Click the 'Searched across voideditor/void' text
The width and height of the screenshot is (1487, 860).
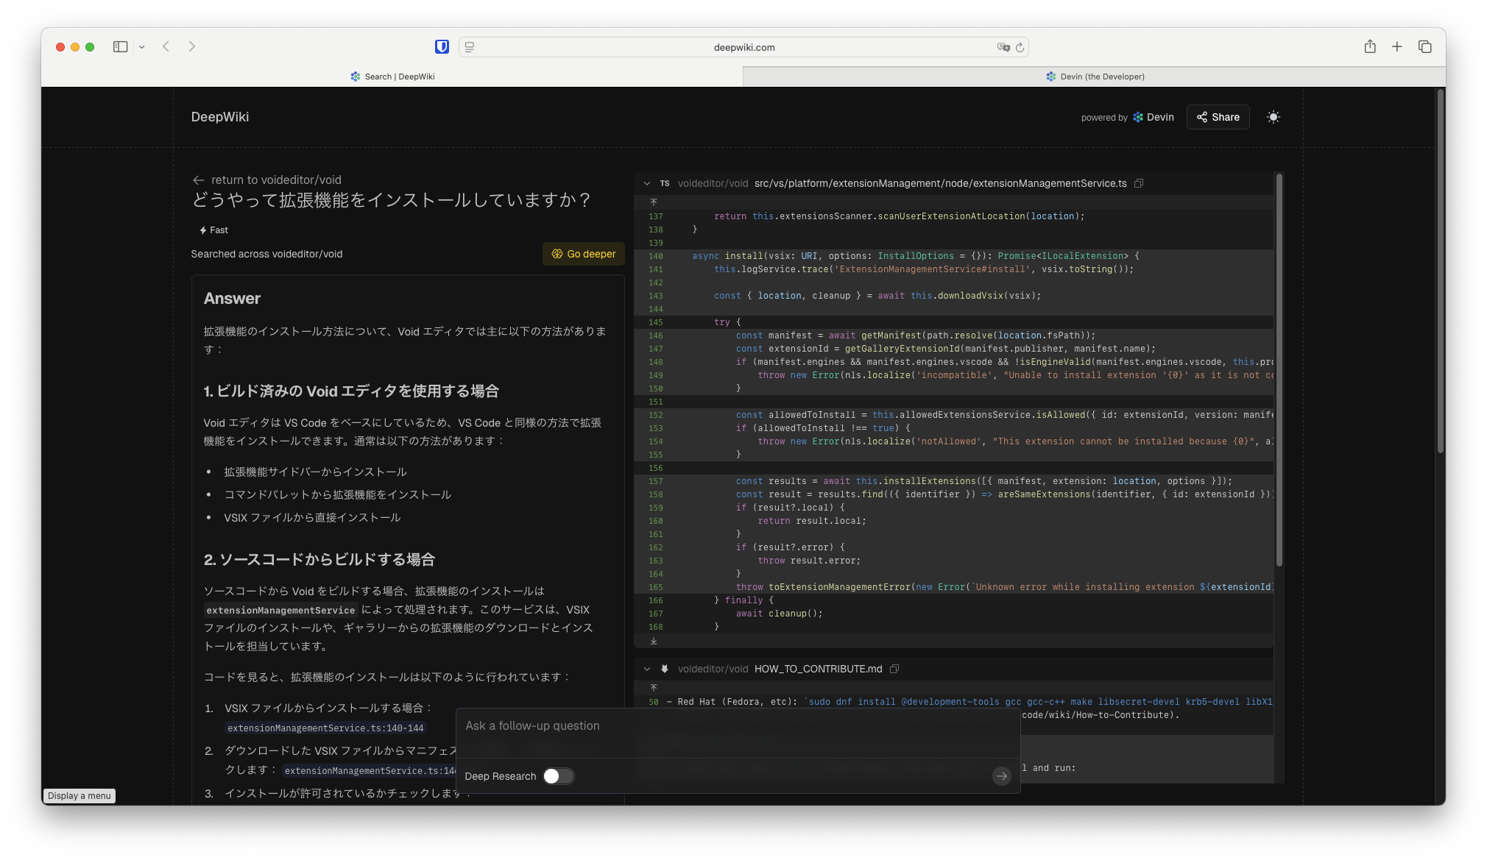point(266,254)
